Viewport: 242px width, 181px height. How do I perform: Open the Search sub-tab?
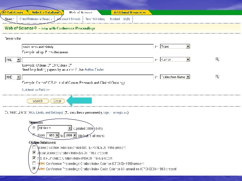9,19
